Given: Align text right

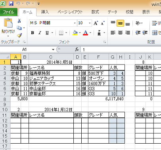Looking at the screenshot, I should 128,33.
